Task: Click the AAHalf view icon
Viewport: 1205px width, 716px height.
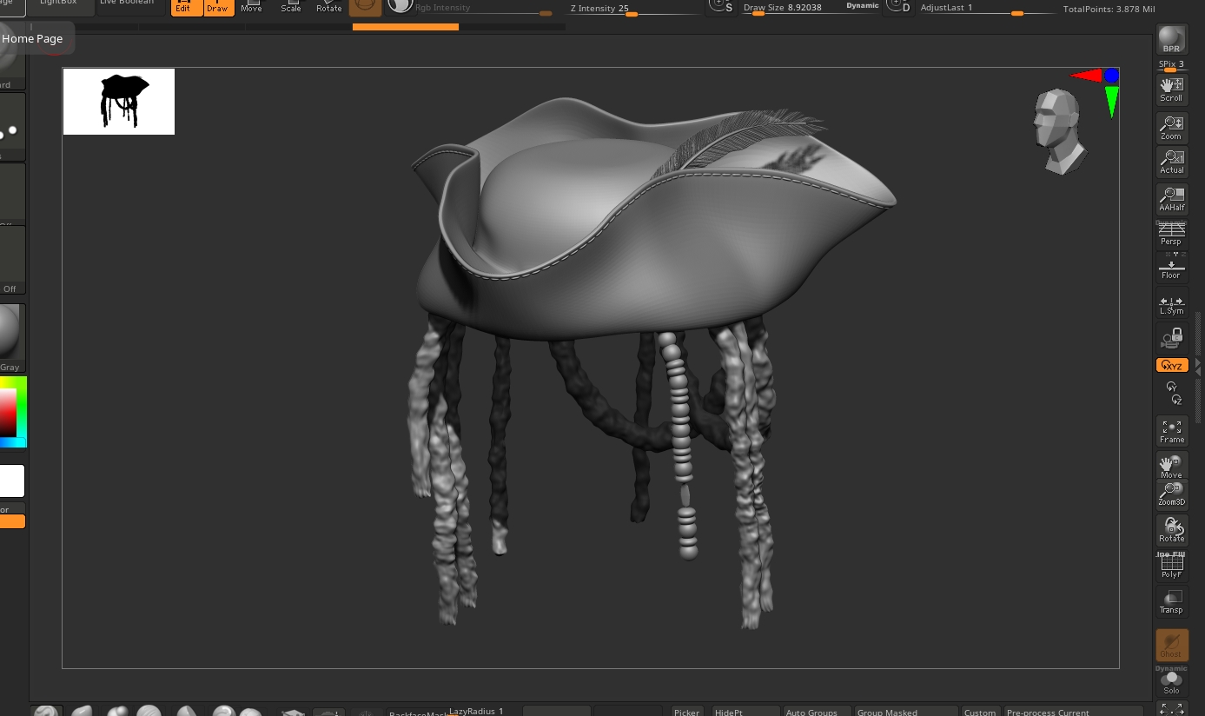Action: coord(1171,199)
